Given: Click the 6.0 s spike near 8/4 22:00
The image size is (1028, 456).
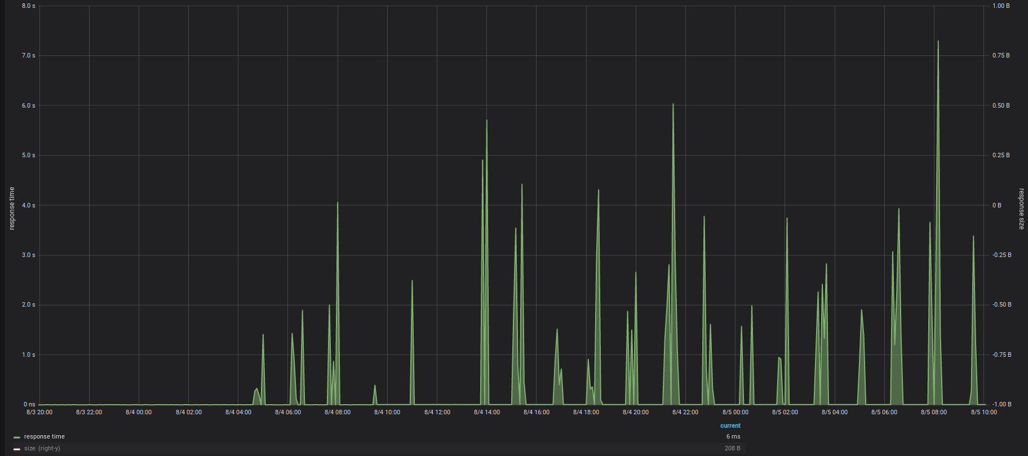Looking at the screenshot, I should [673, 104].
